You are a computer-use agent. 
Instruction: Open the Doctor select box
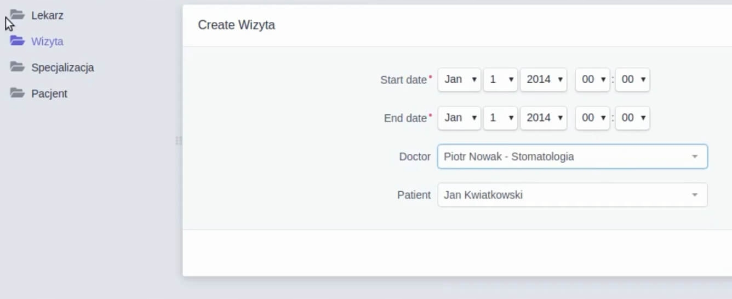coord(572,157)
